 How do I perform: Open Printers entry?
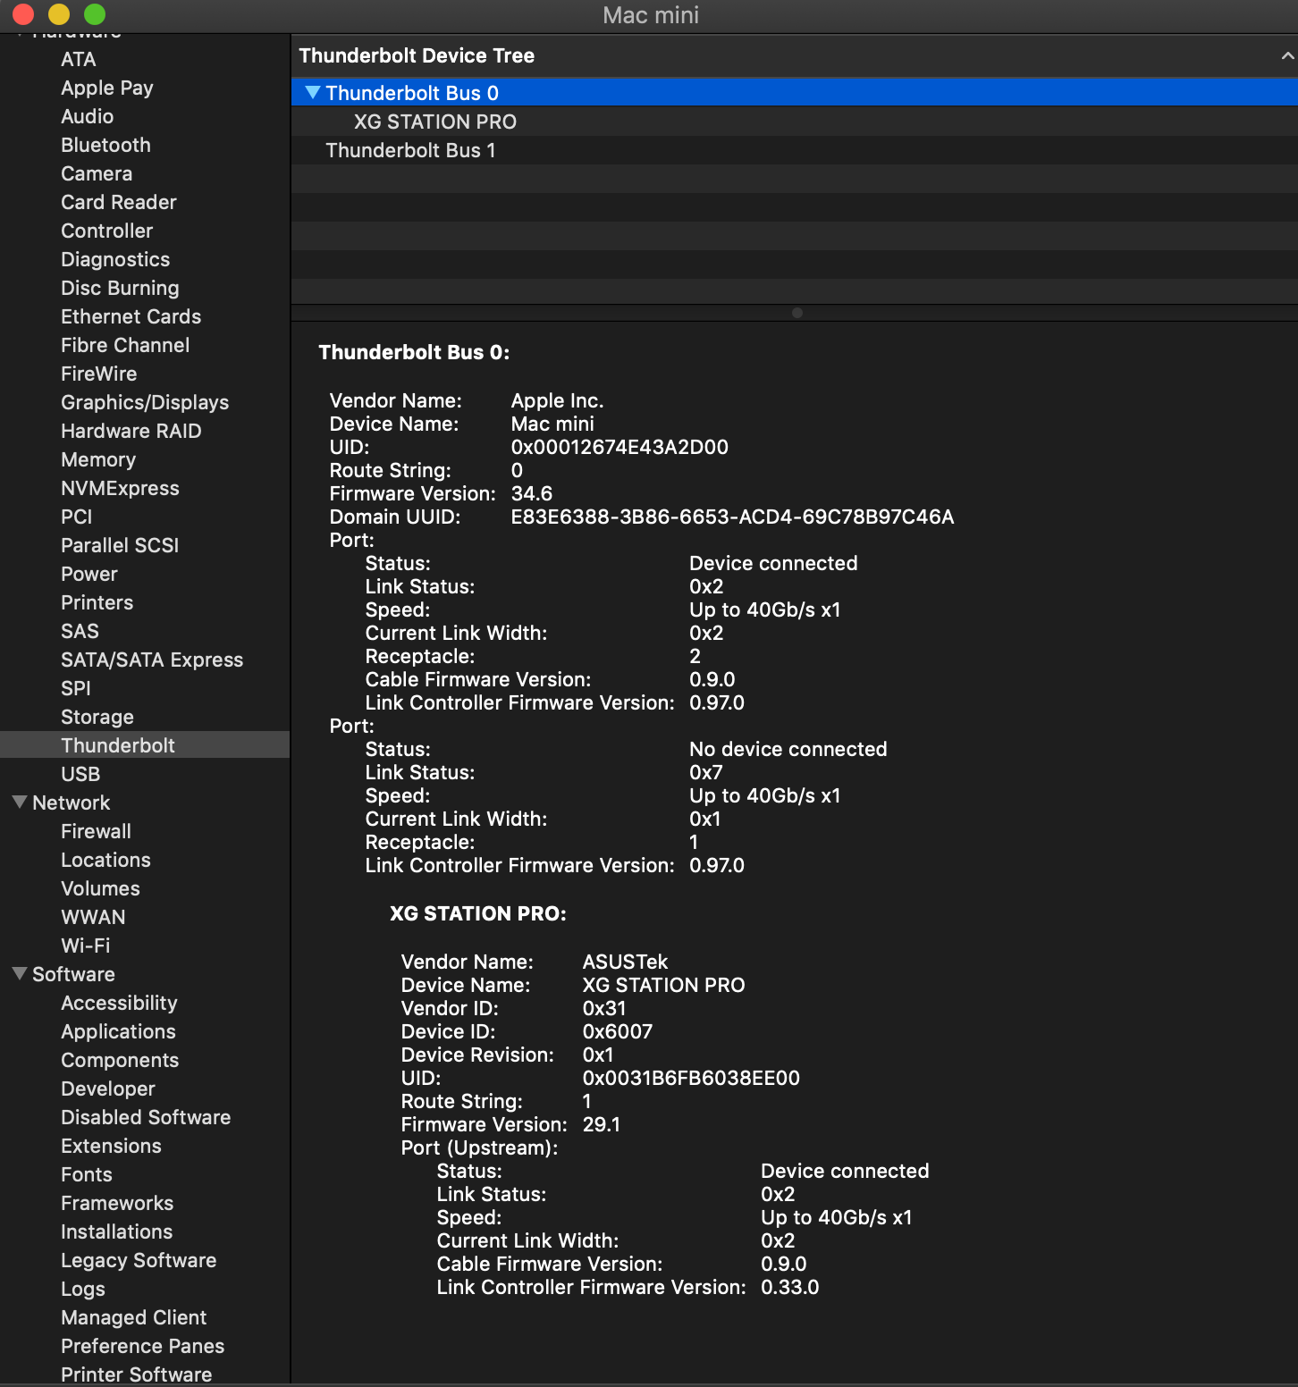[x=97, y=602]
